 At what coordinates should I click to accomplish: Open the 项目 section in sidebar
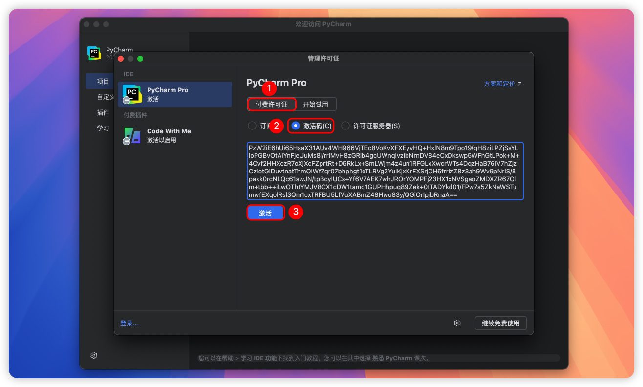point(103,81)
